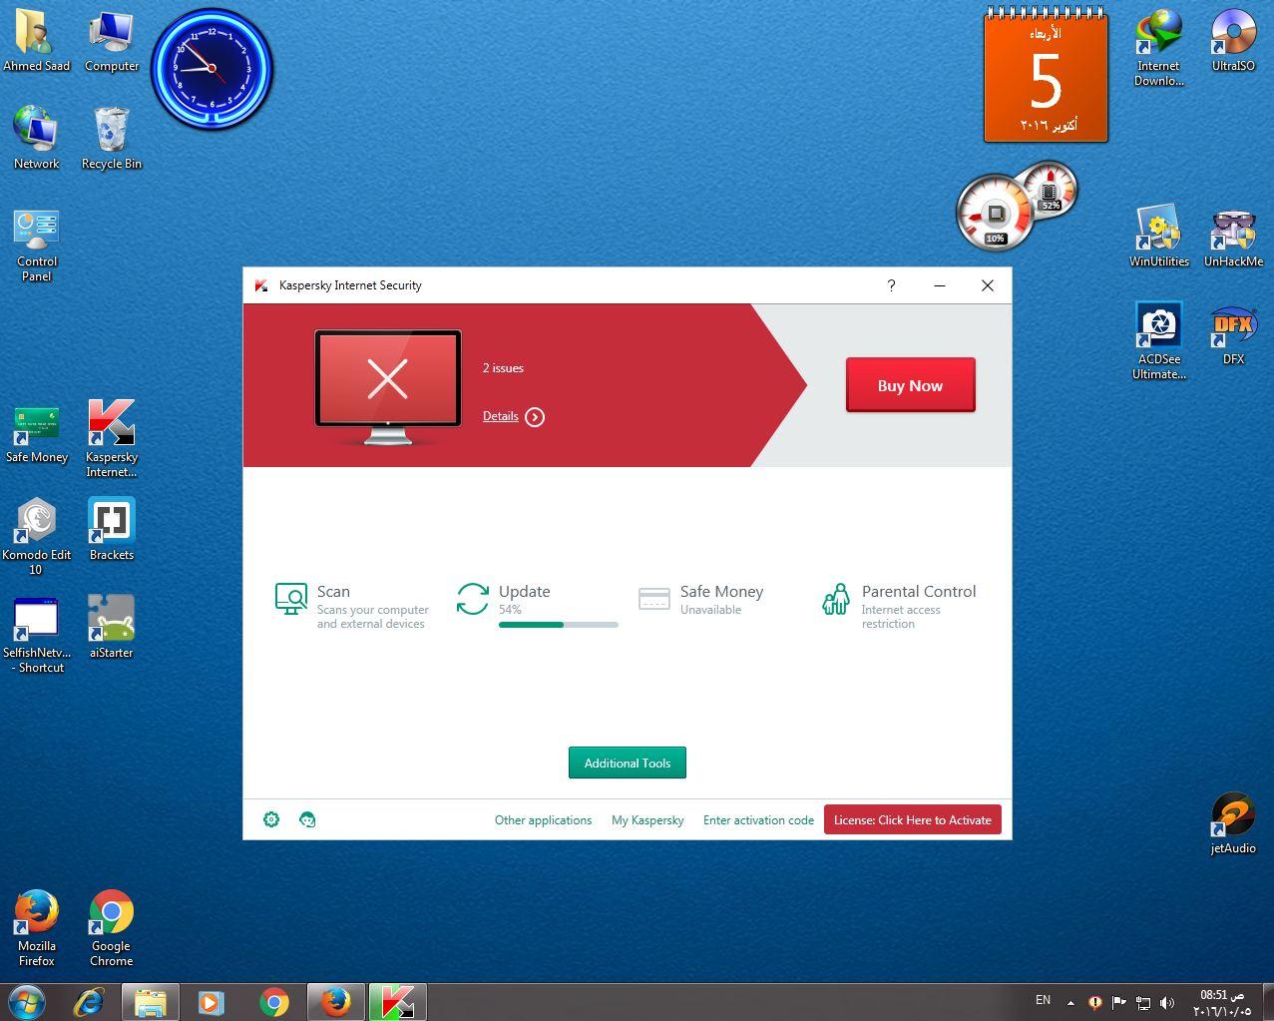Image resolution: width=1274 pixels, height=1021 pixels.
Task: Open Internet Explorer from taskbar
Action: pyautogui.click(x=89, y=1002)
